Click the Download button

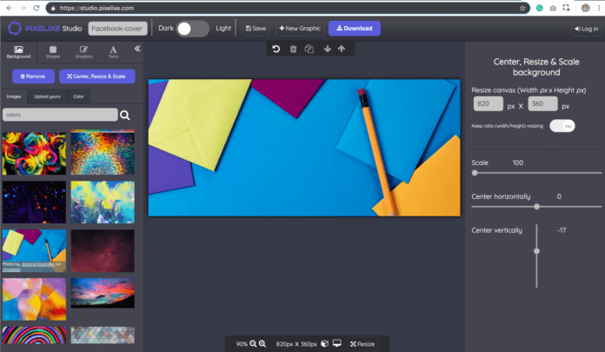coord(354,29)
